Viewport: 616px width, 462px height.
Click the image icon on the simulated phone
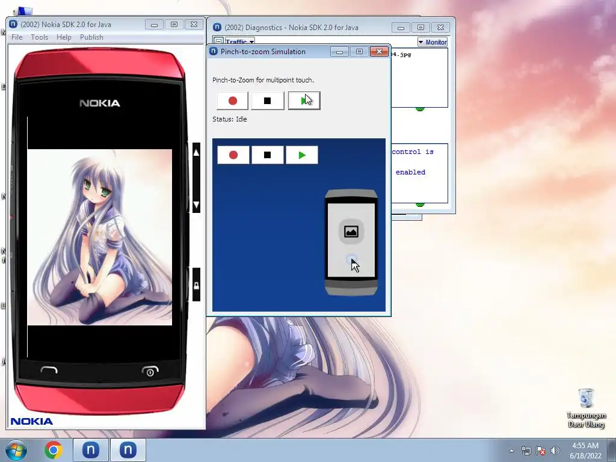coord(351,232)
